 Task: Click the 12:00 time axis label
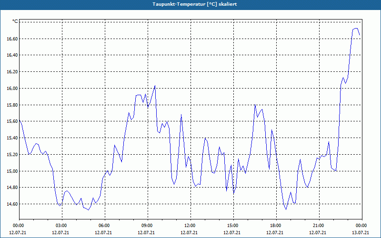point(189,226)
